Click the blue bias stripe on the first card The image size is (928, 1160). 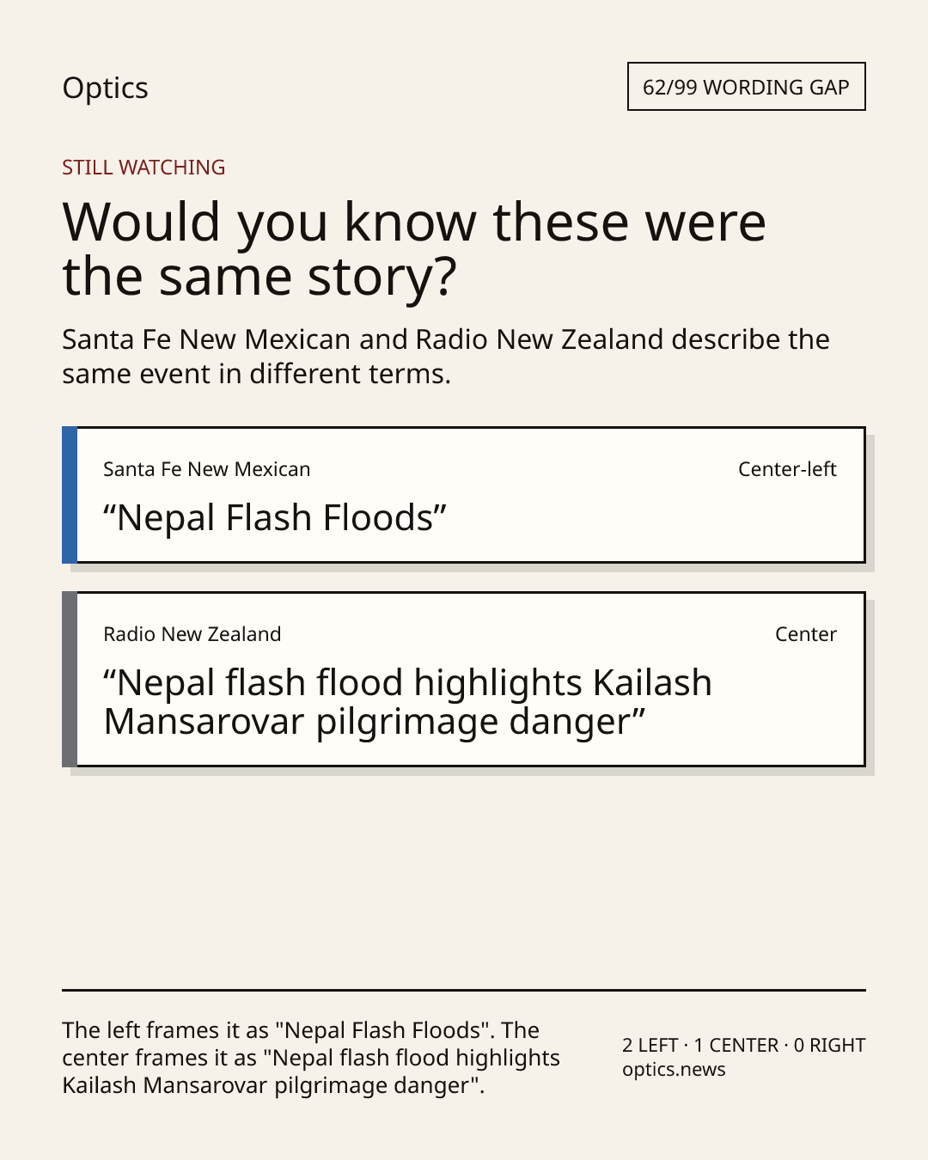click(x=70, y=495)
